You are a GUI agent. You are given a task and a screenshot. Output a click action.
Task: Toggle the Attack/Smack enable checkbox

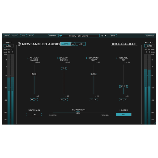28,58
